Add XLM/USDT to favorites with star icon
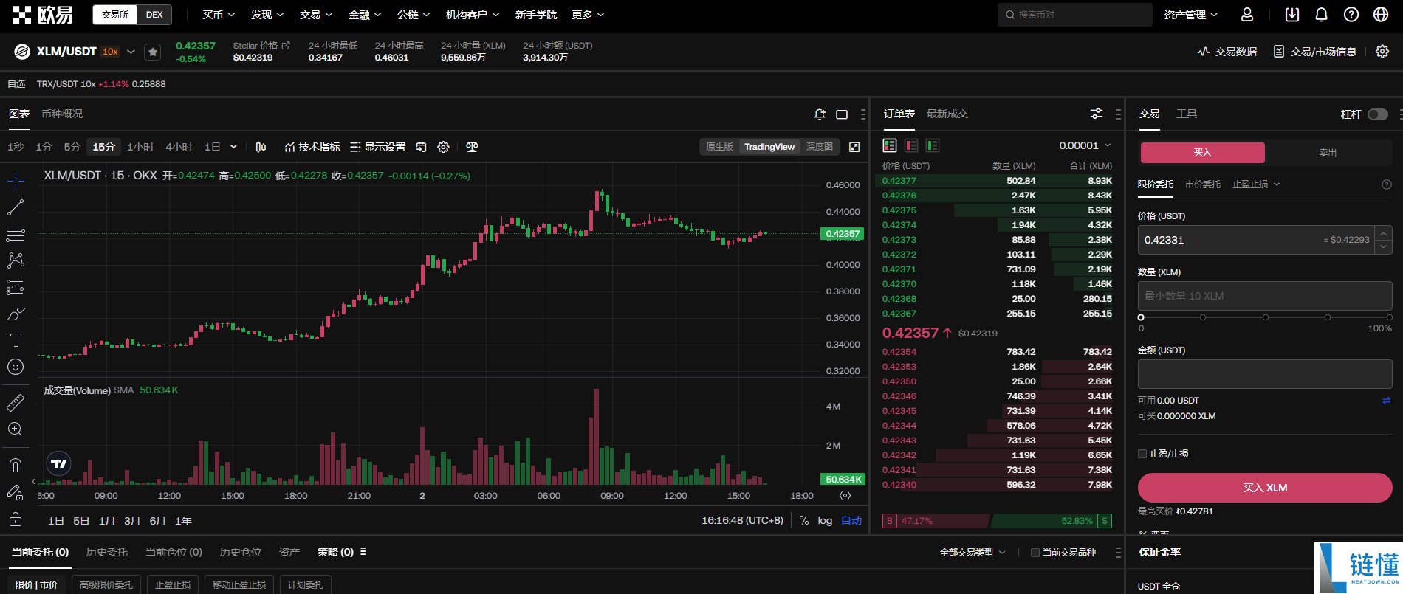This screenshot has height=594, width=1403. point(153,52)
